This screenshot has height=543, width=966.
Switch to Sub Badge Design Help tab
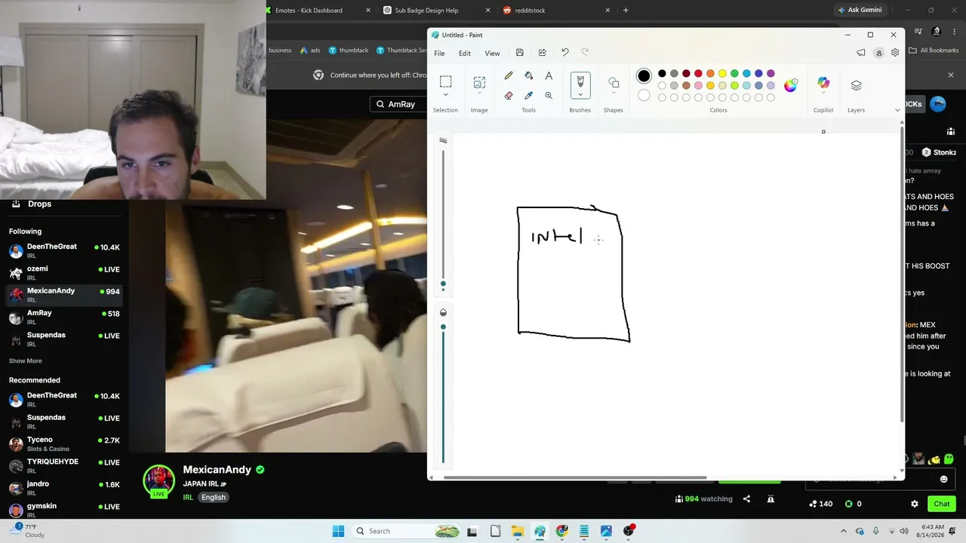[x=436, y=11]
